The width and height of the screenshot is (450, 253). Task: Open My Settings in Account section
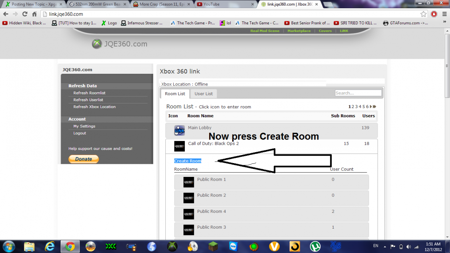pyautogui.click(x=84, y=126)
